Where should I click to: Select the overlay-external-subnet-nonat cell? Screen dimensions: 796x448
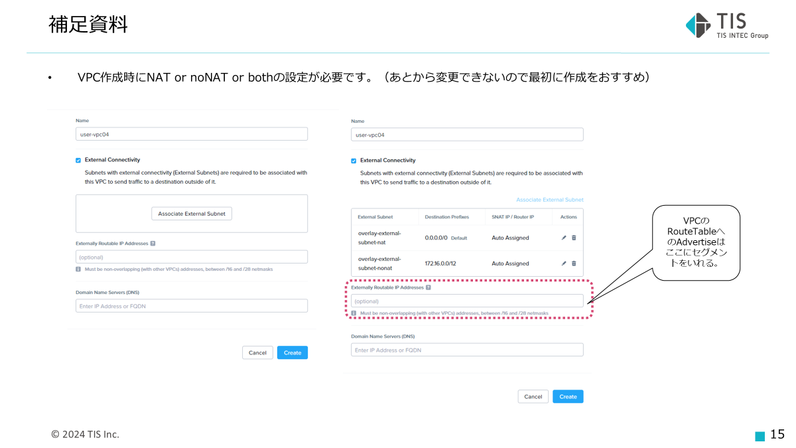(379, 263)
